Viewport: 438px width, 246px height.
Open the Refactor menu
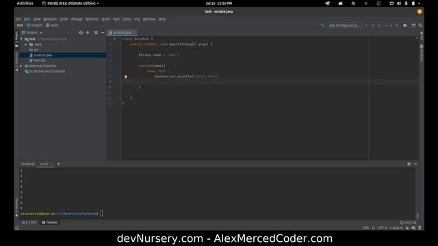92,19
